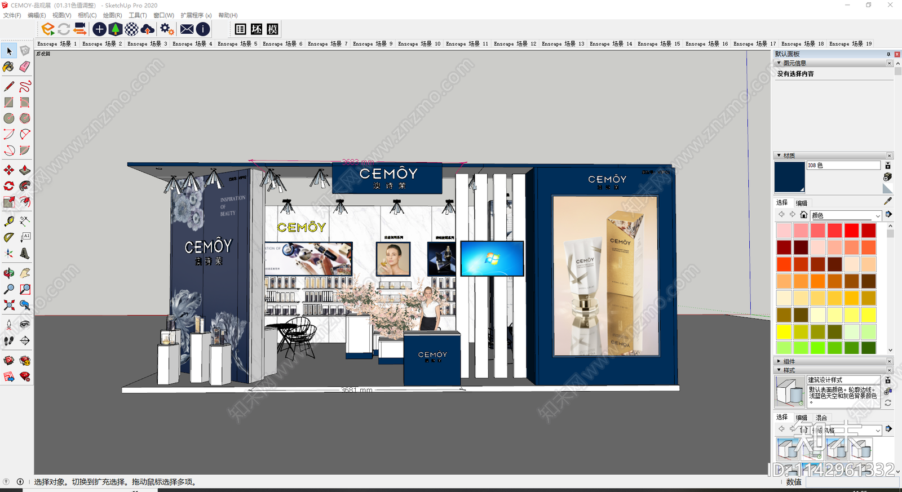Pick the eyedropper sample paint tool
The height and width of the screenshot is (492, 902).
coord(888,201)
